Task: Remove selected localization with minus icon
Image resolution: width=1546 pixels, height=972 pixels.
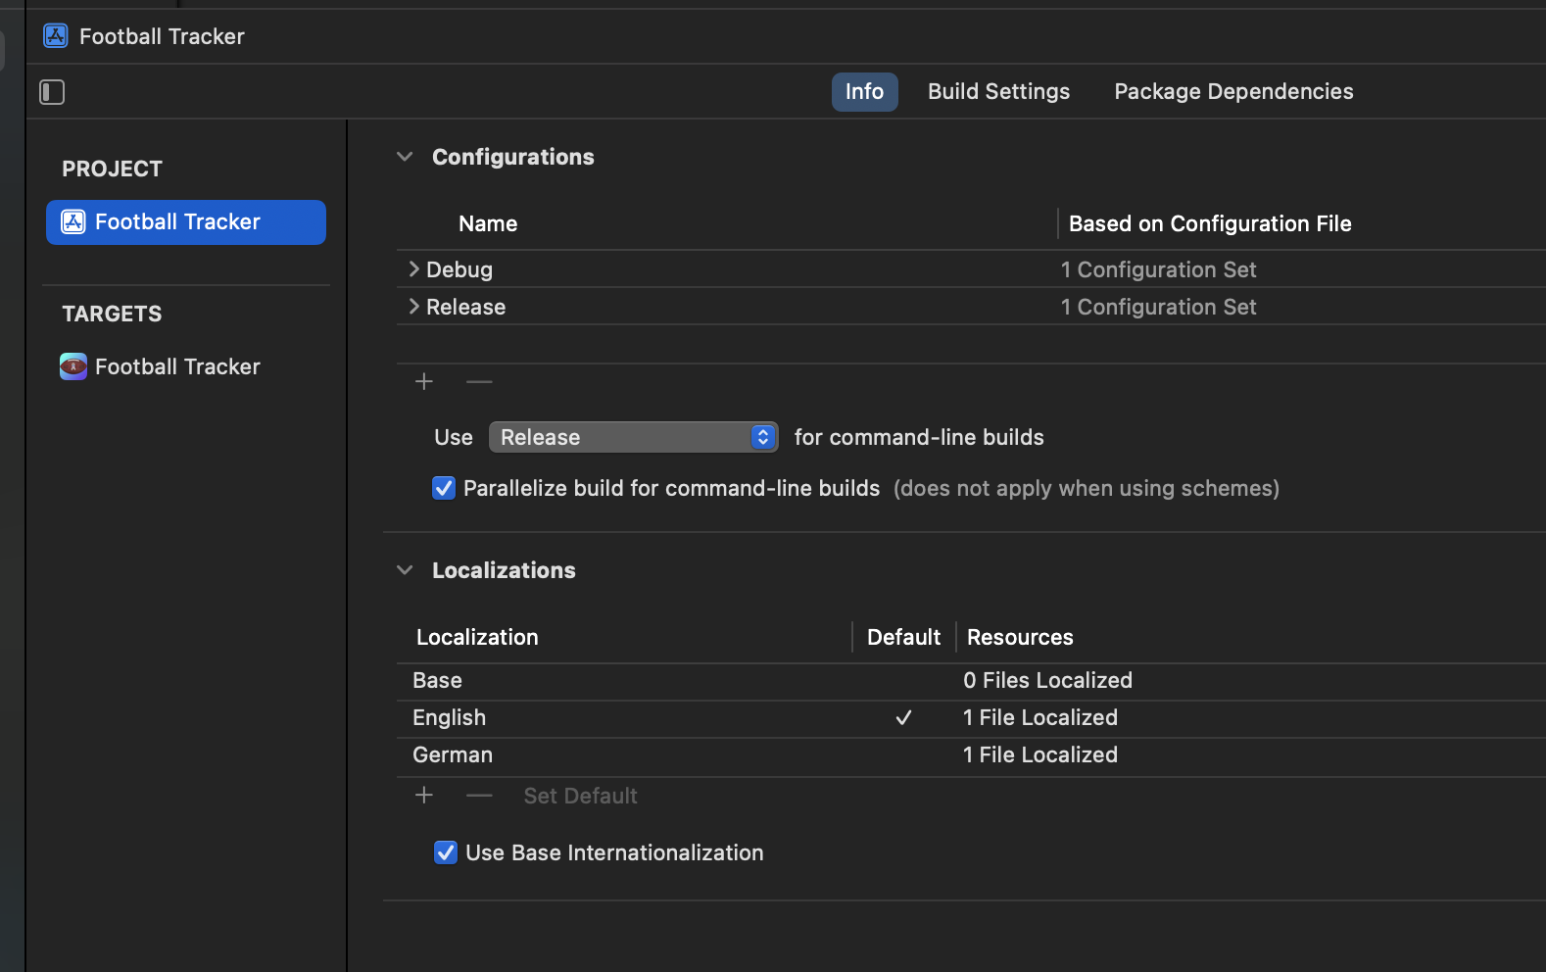Action: click(479, 796)
